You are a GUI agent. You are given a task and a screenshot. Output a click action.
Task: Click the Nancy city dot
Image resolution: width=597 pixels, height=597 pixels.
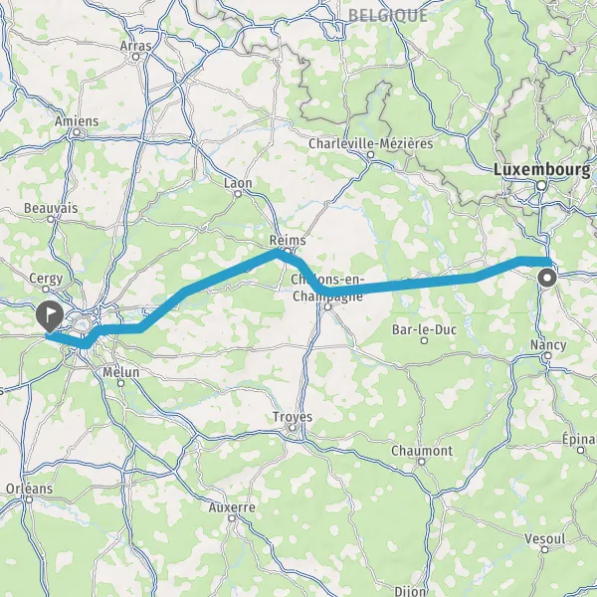pyautogui.click(x=547, y=355)
